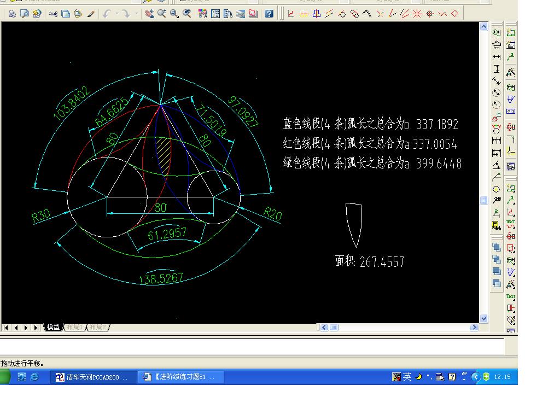Select the blue symmetric shaft drawing tool
This screenshot has width=560, height=420.
tap(317, 14)
